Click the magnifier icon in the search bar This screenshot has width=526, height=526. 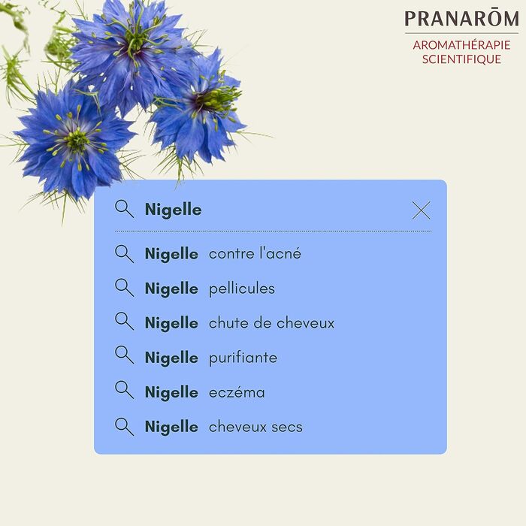coord(124,209)
